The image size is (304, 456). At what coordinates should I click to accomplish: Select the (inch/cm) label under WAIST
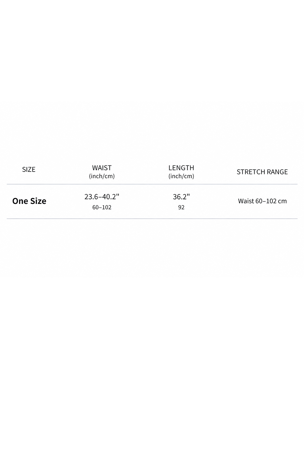click(x=102, y=176)
